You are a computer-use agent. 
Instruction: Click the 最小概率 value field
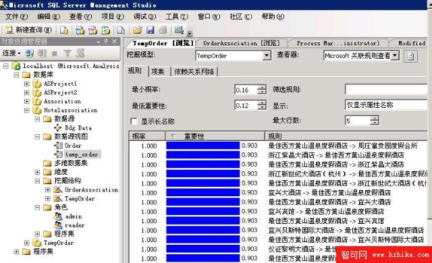(x=246, y=90)
